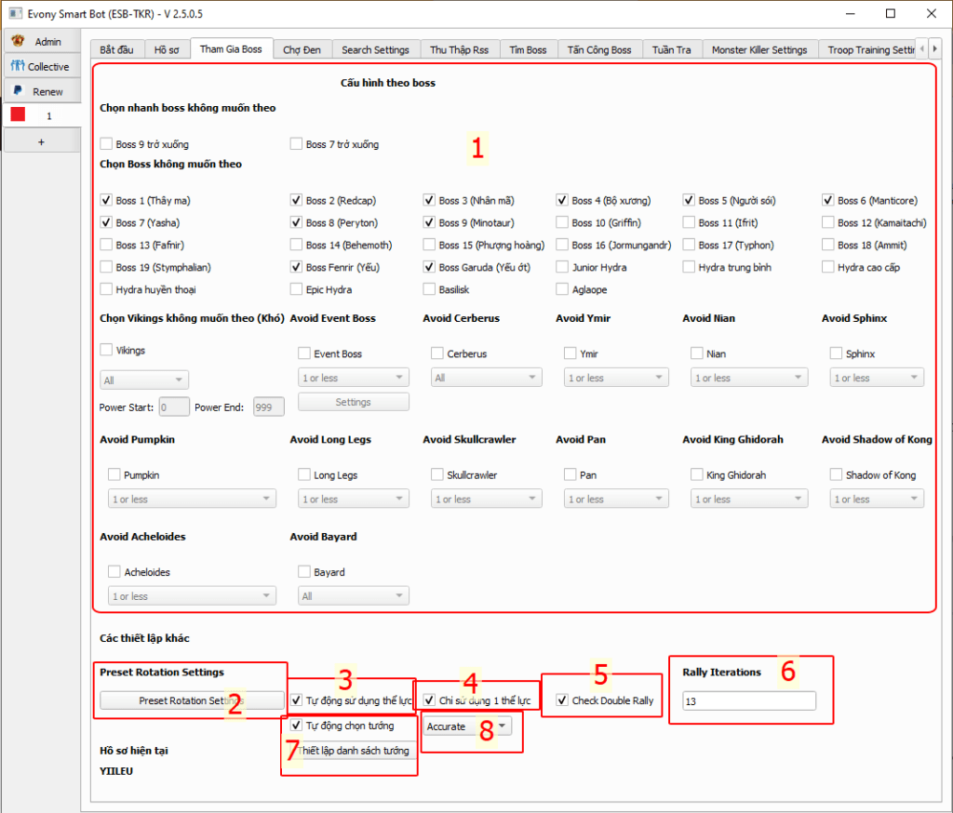The height and width of the screenshot is (813, 953).
Task: Tick the Vikings checkbox
Action: [107, 351]
